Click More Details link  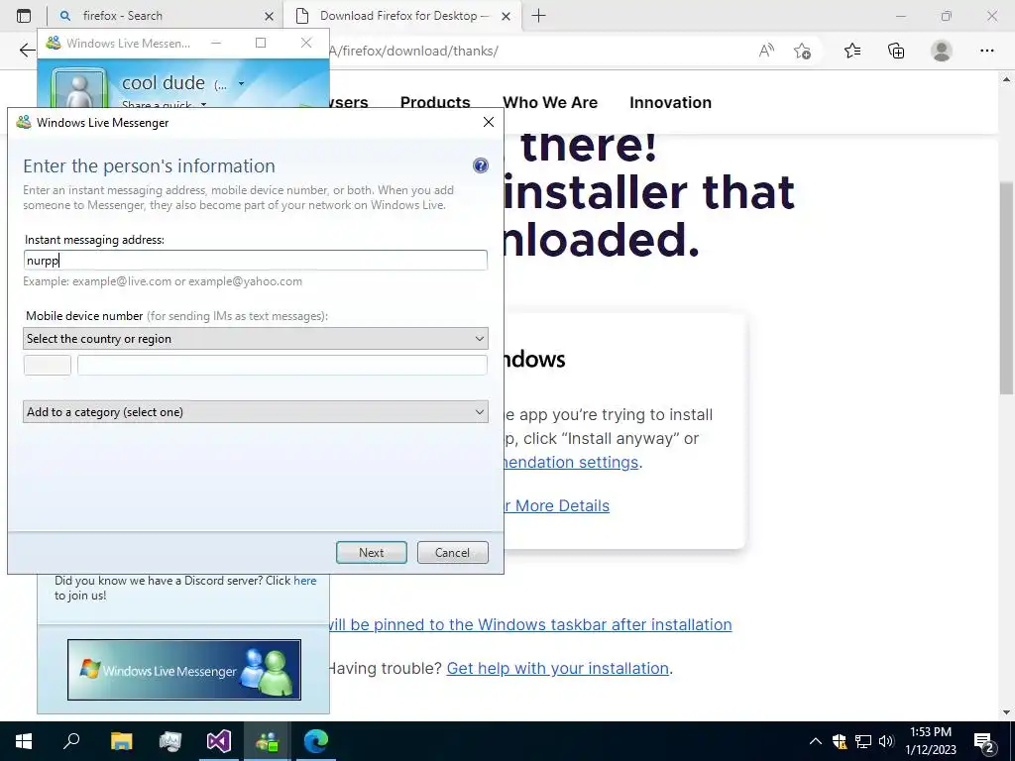click(557, 505)
